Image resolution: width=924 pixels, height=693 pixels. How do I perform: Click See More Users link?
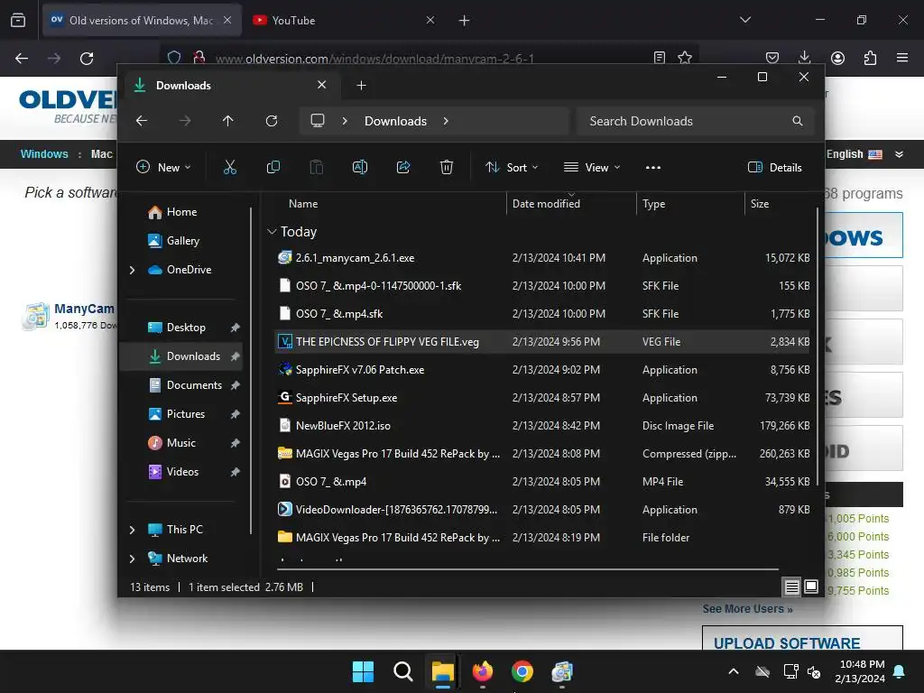747,609
